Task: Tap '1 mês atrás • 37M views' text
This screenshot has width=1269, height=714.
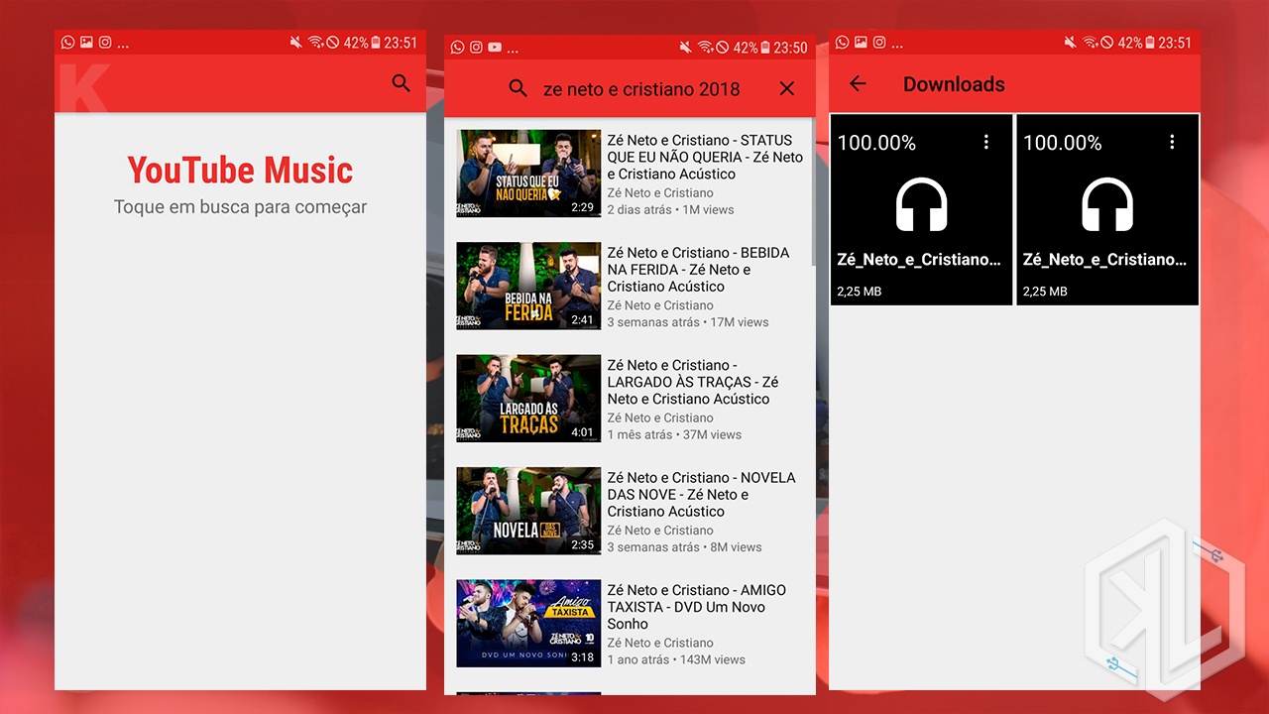Action: point(674,434)
